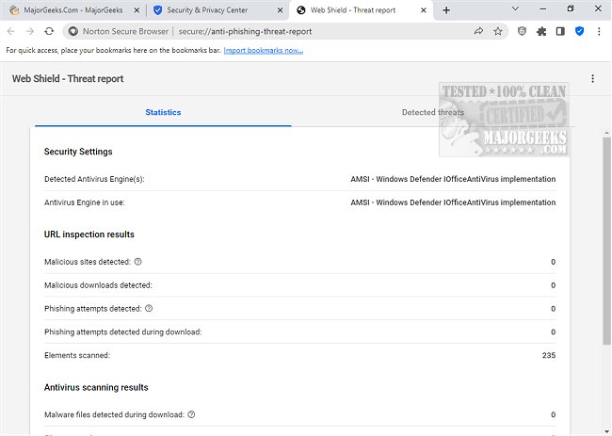This screenshot has height=436, width=612.
Task: Go back to the previous page
Action: (11, 31)
